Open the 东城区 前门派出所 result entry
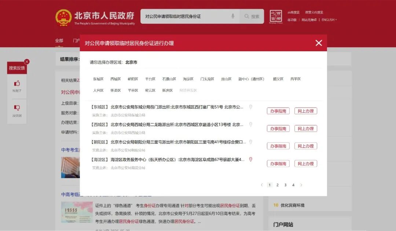This screenshot has height=231, width=396. pos(167,107)
